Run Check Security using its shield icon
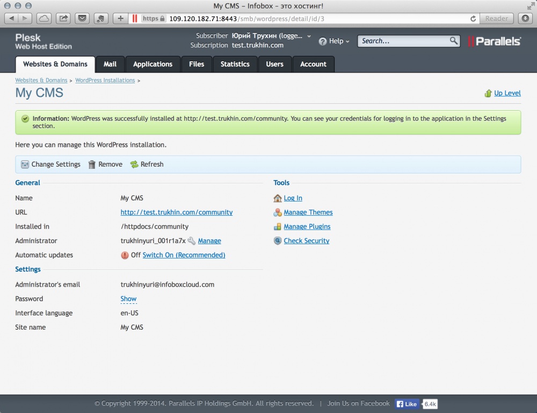Image resolution: width=537 pixels, height=413 pixels. 277,241
